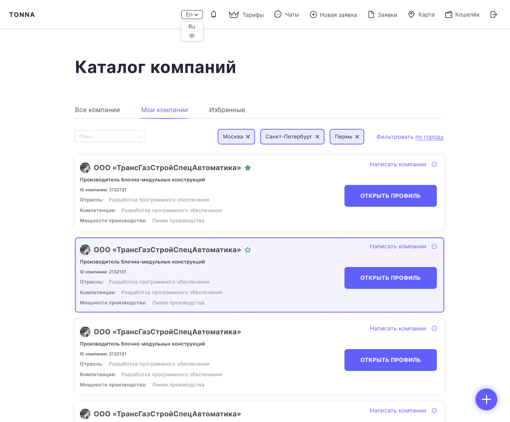The image size is (510, 422).
Task: Click the round plus floating button
Action: tap(486, 399)
